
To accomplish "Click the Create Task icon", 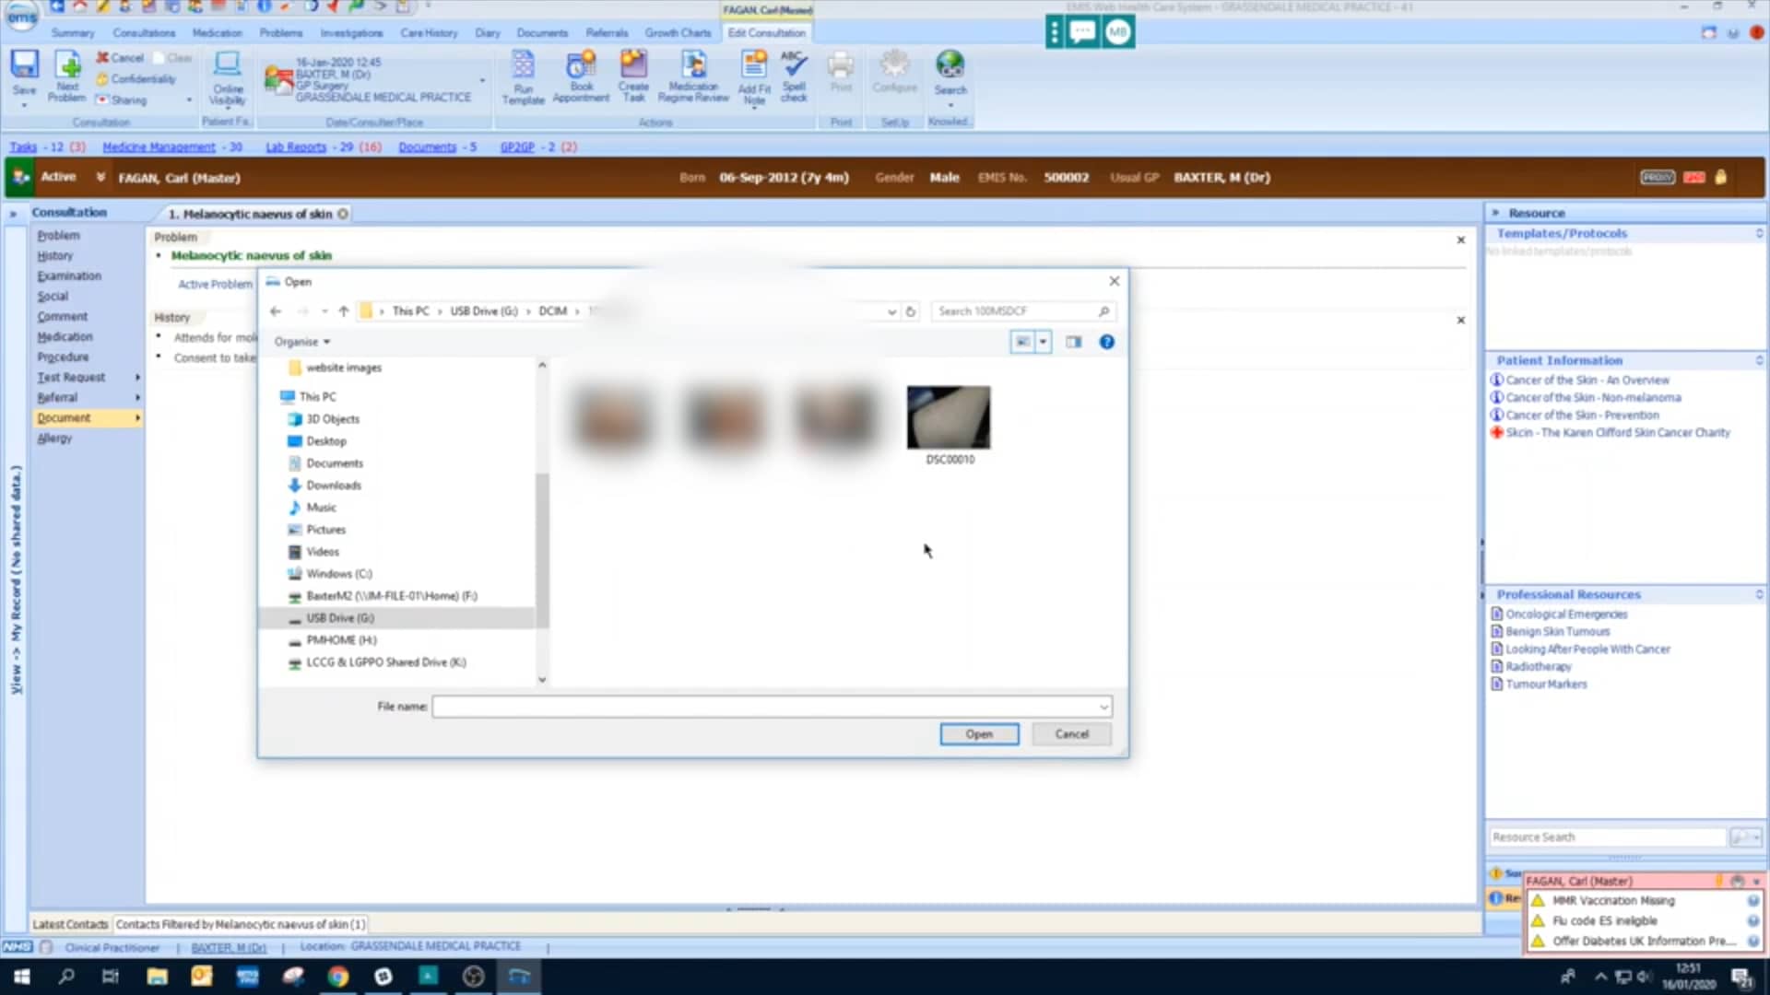I will click(633, 77).
